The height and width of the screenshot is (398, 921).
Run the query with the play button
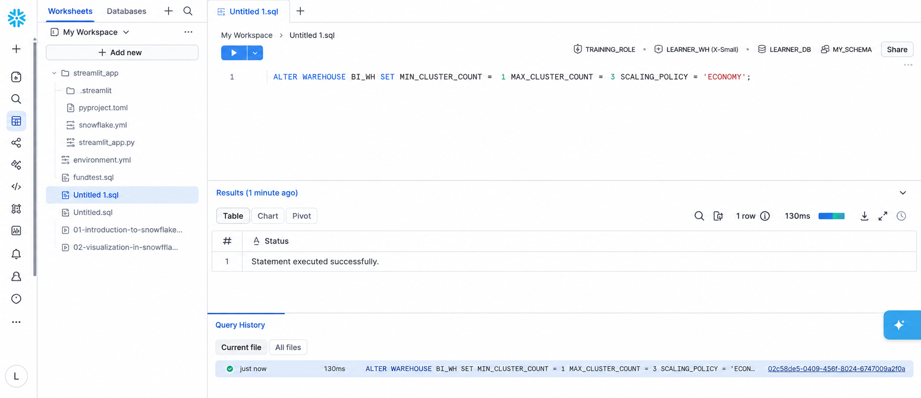(234, 53)
